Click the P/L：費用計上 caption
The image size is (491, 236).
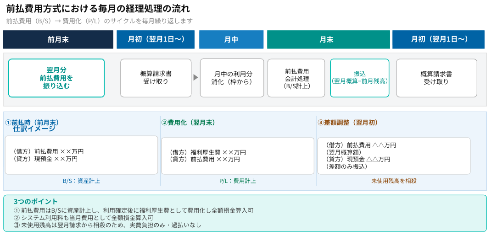point(238,181)
